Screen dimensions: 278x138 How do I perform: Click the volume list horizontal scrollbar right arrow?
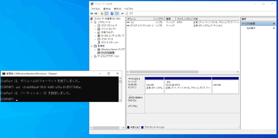click(x=238, y=72)
